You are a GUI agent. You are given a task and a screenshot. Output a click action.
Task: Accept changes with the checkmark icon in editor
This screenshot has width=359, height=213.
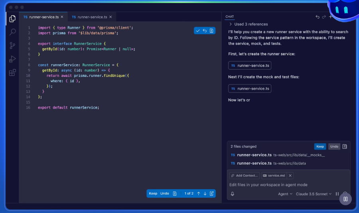click(198, 31)
